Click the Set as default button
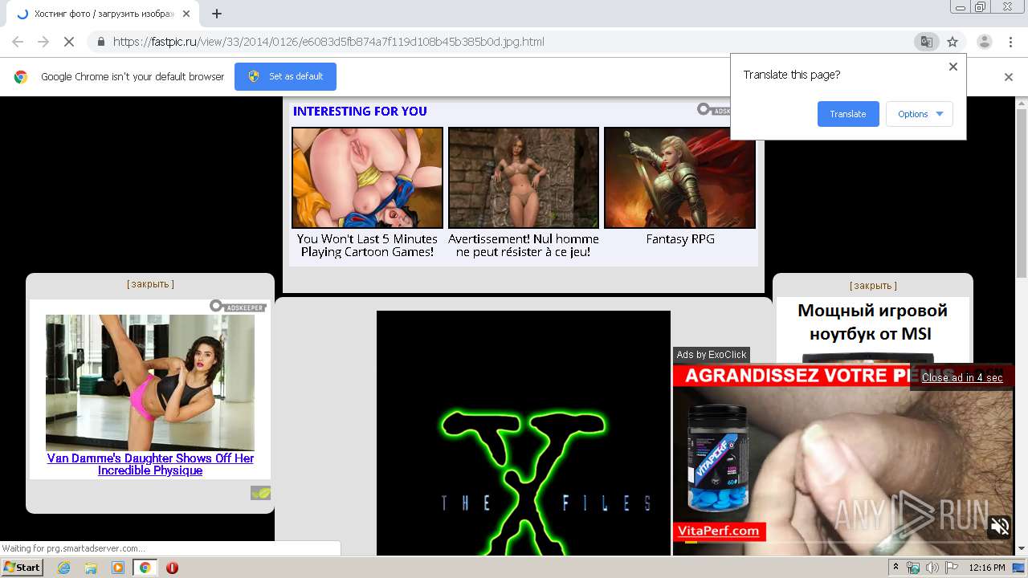The width and height of the screenshot is (1028, 578). [285, 76]
